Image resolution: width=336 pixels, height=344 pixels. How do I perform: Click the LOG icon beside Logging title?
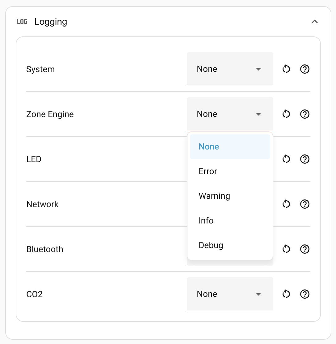tap(22, 22)
